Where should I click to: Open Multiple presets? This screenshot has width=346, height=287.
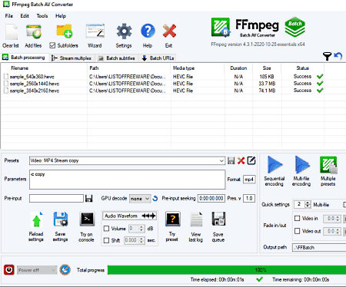coord(328,165)
